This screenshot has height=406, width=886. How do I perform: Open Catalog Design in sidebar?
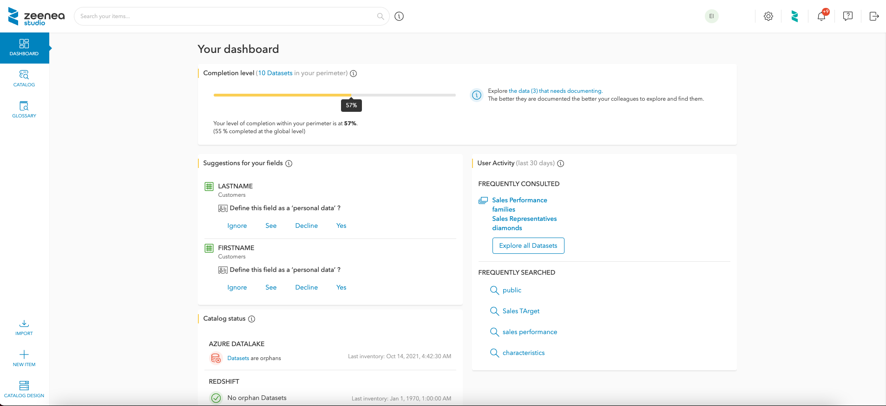click(x=24, y=389)
